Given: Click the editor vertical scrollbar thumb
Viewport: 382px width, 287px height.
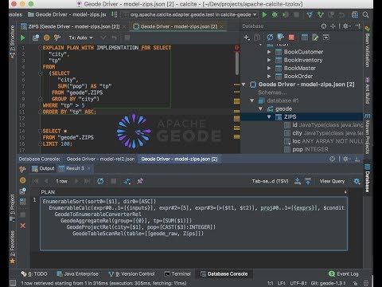Looking at the screenshot, I should pyautogui.click(x=237, y=63).
